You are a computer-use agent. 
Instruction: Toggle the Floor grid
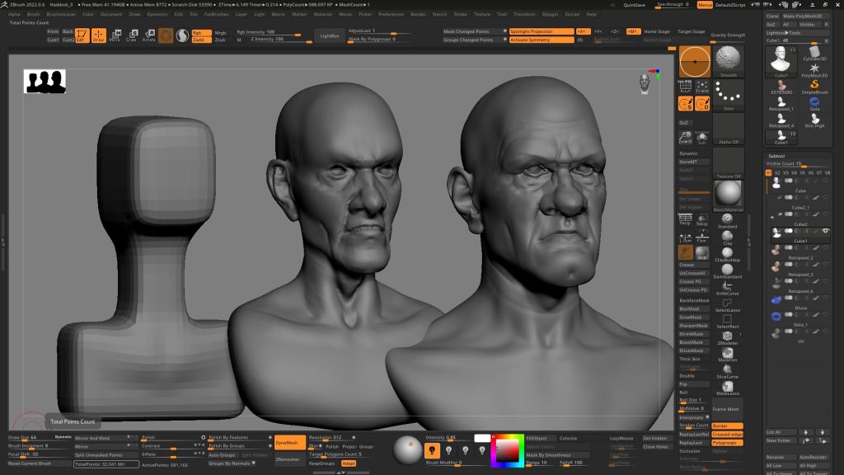point(702,237)
